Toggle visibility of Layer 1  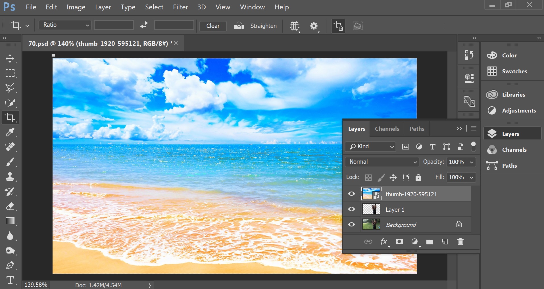pos(352,209)
